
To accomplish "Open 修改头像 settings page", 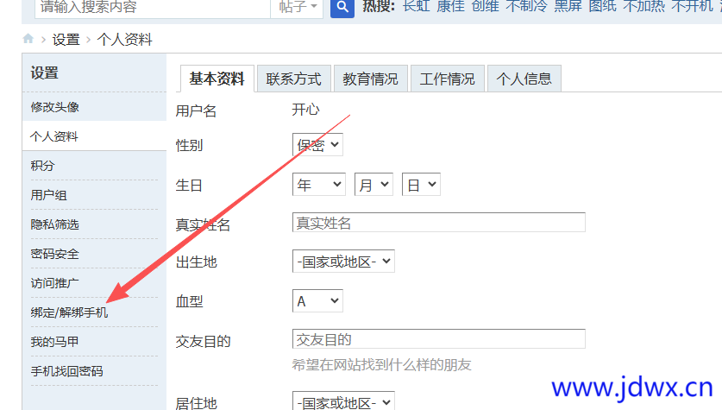I will pos(55,107).
